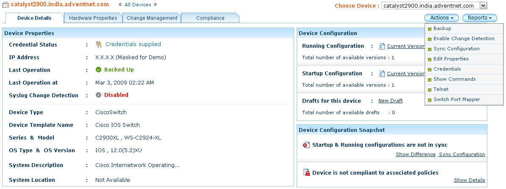This screenshot has height=189, width=506.
Task: Click the credentials keys icon
Action: [99, 44]
